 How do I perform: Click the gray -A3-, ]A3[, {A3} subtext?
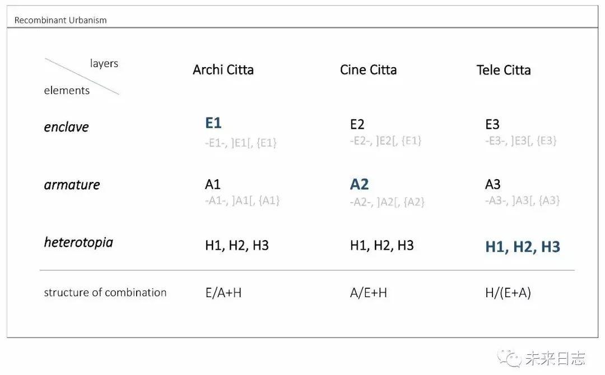click(x=523, y=200)
